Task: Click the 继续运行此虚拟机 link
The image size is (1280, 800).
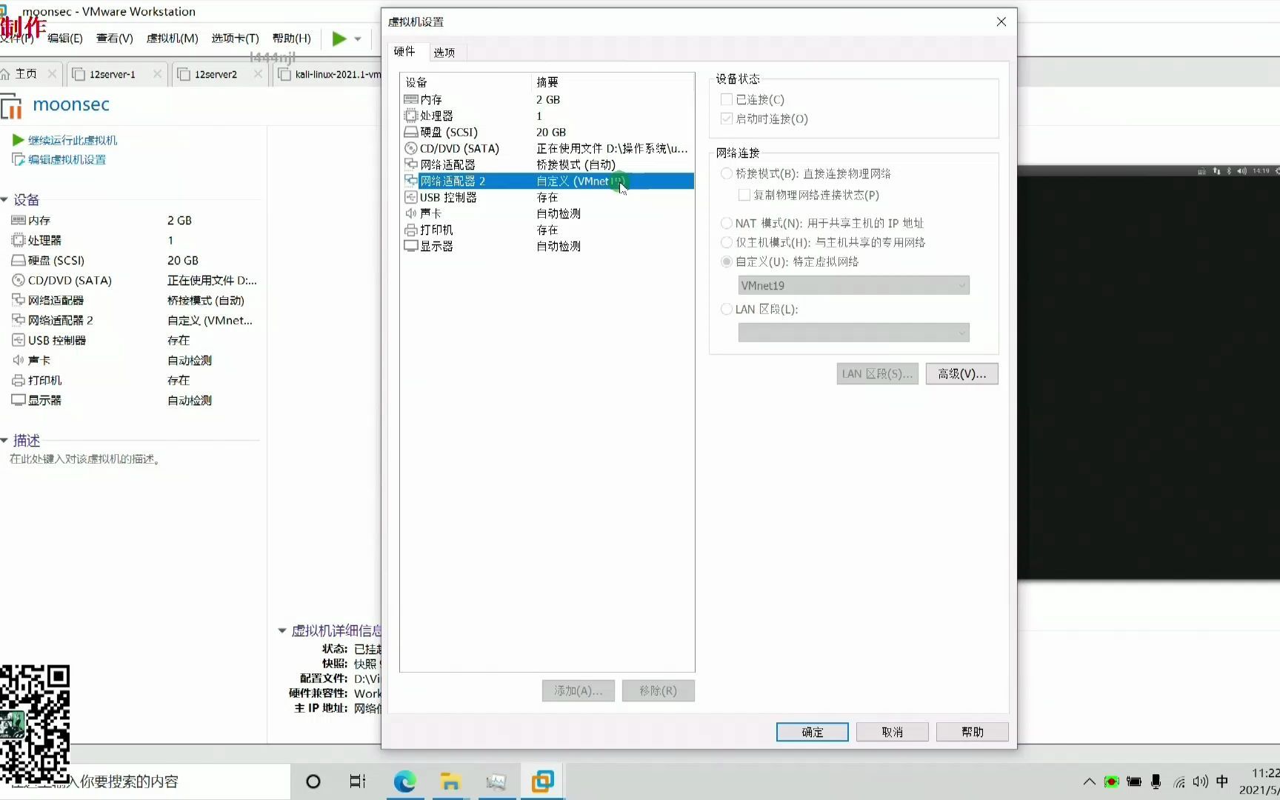Action: [73, 140]
